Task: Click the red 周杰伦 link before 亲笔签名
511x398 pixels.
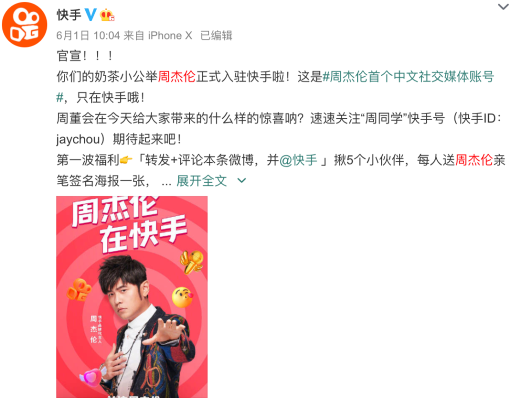Action: coord(474,160)
